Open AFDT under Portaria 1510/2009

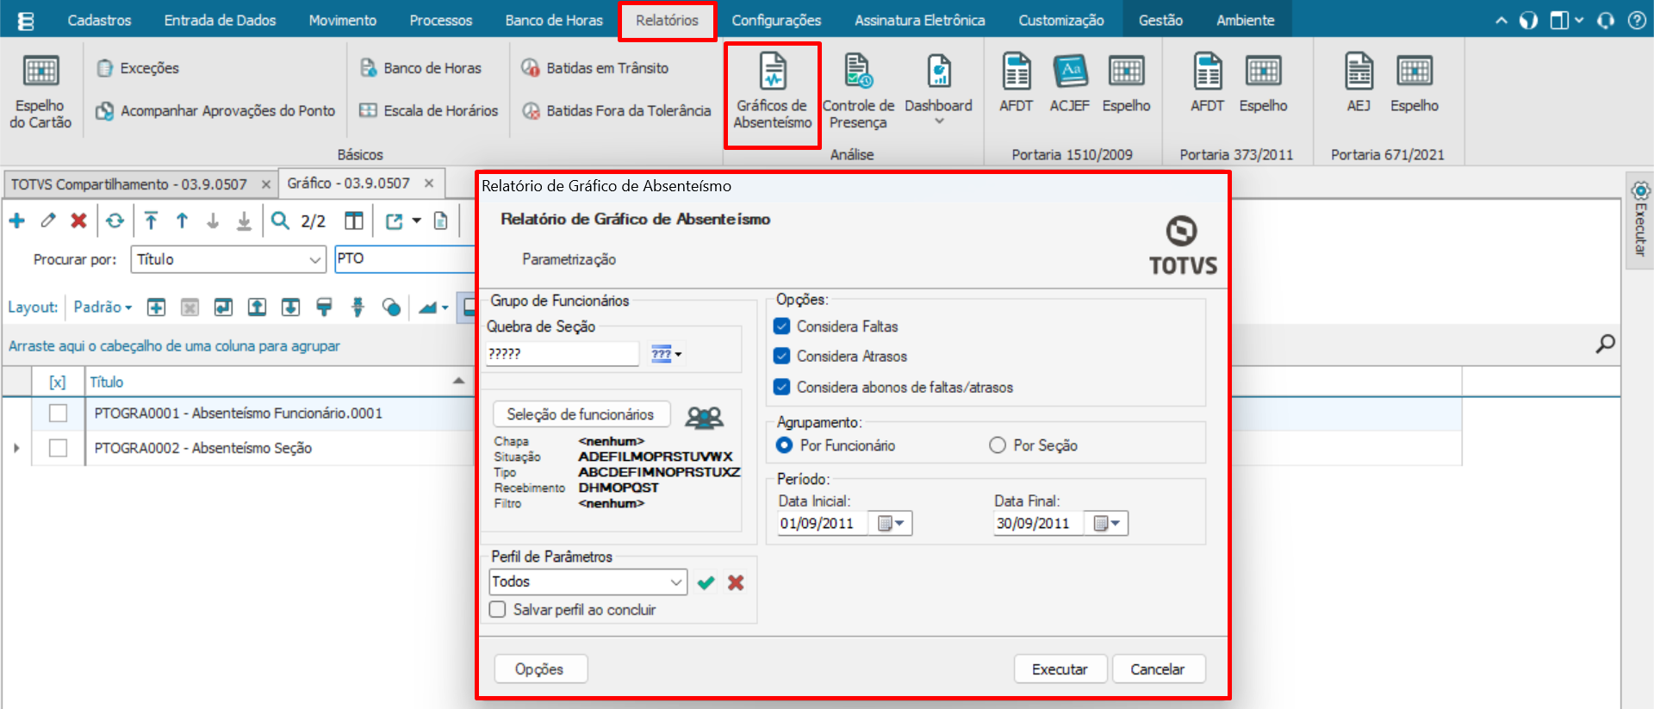[1017, 84]
